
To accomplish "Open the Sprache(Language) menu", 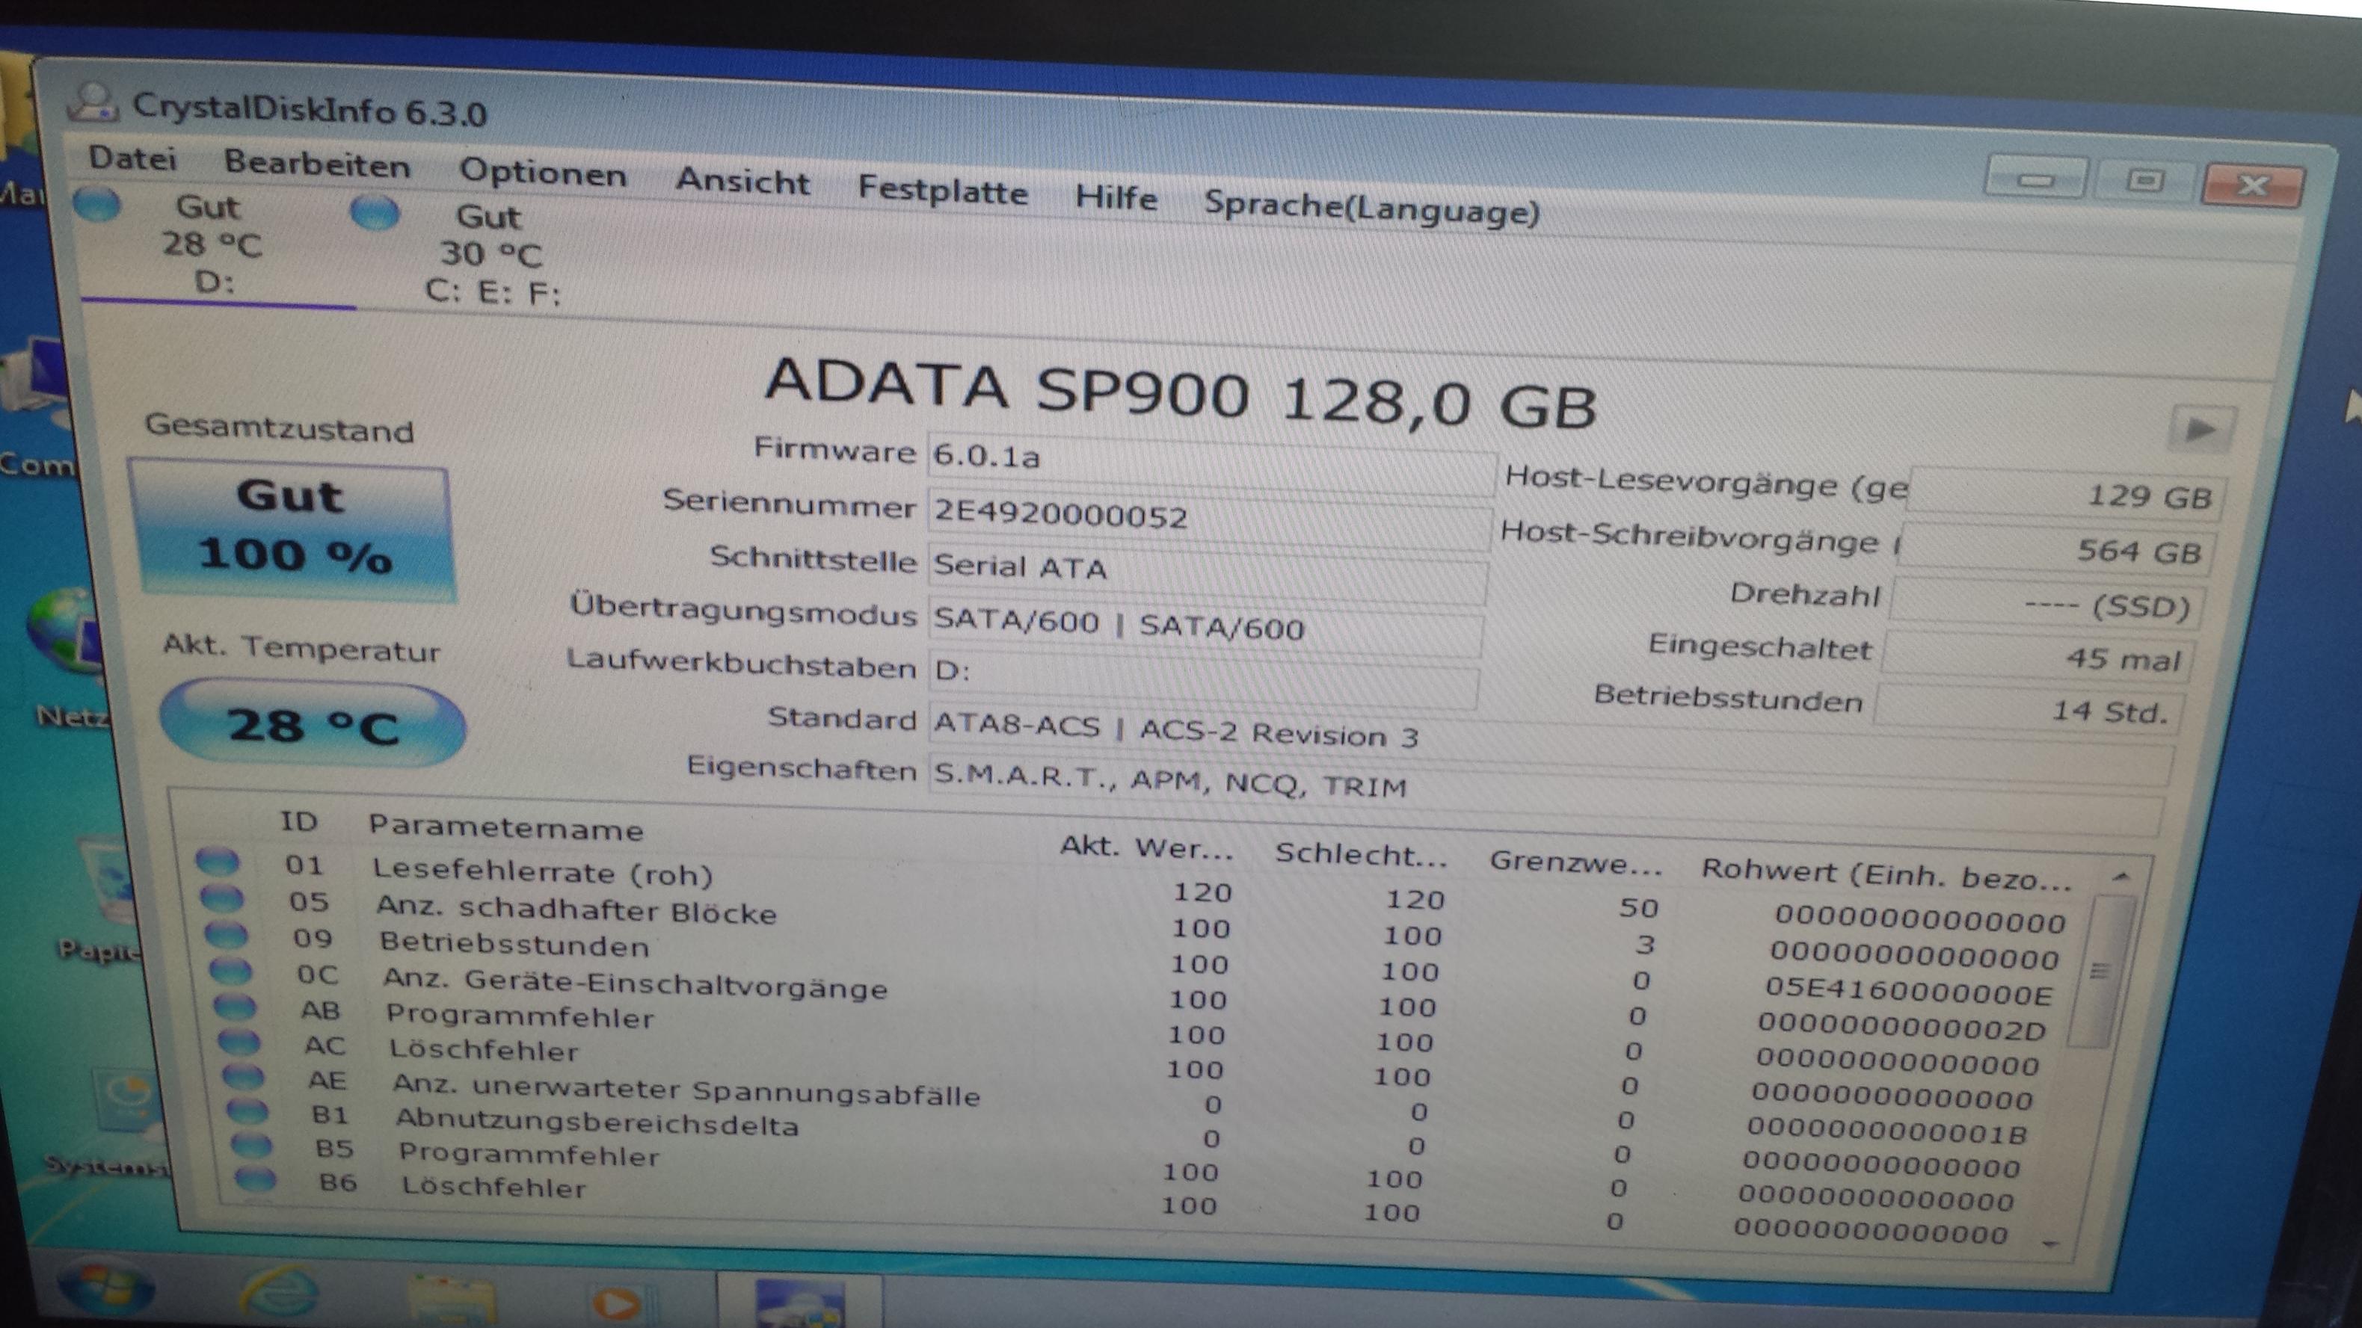I will click(x=1371, y=208).
